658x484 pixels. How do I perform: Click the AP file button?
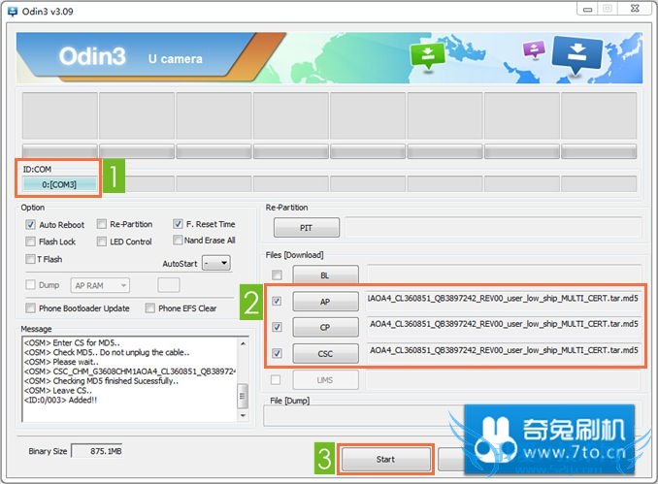tap(326, 301)
